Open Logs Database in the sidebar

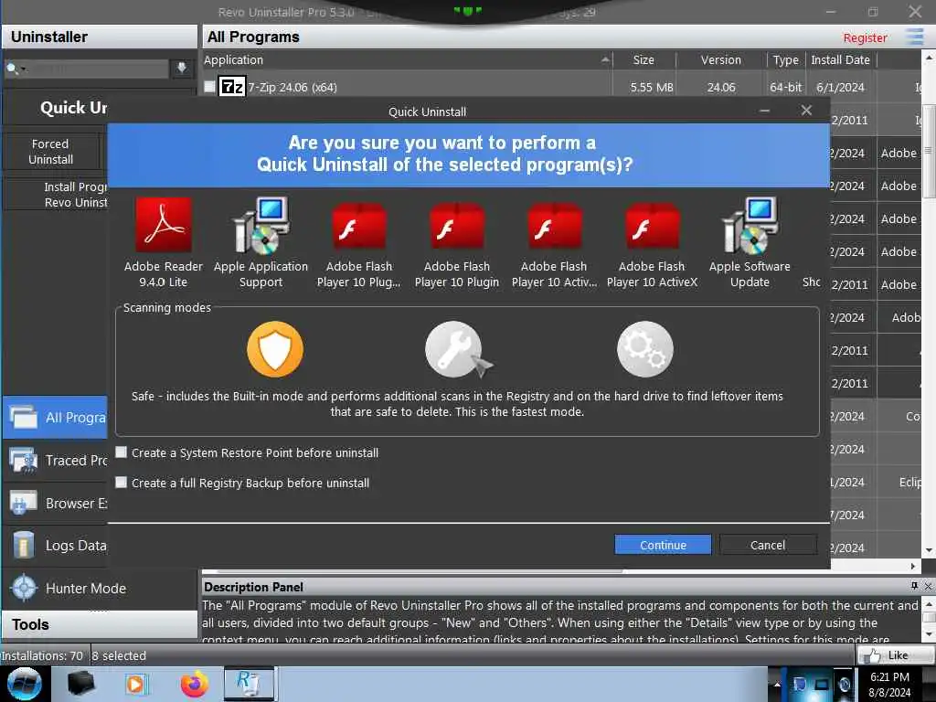click(56, 546)
